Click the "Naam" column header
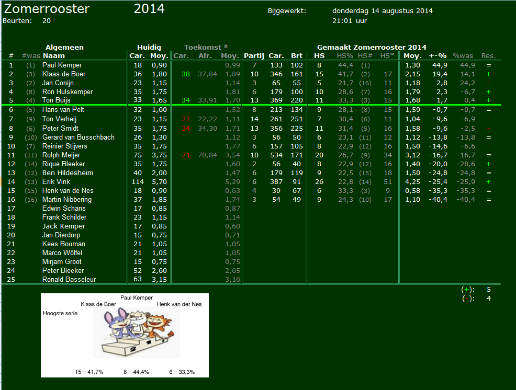 point(54,56)
